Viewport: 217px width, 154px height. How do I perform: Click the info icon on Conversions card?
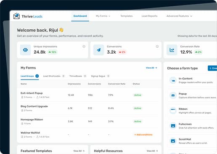click(x=157, y=46)
